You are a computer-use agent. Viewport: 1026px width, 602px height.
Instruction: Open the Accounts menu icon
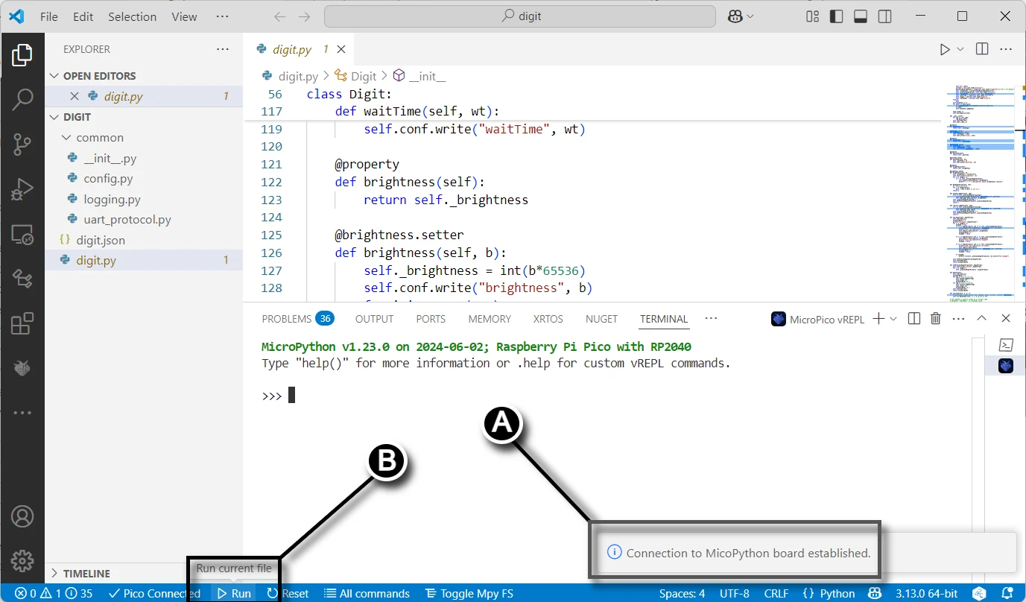22,516
